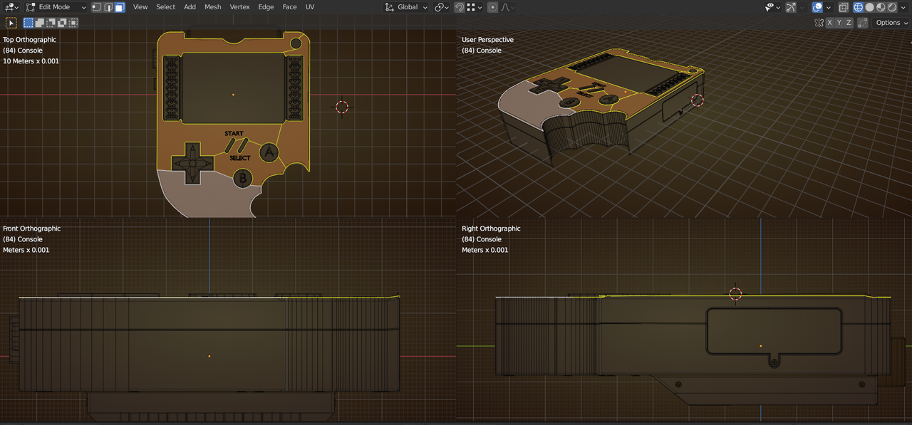912x425 pixels.
Task: Switch to rendered viewport shading
Action: pyautogui.click(x=892, y=7)
